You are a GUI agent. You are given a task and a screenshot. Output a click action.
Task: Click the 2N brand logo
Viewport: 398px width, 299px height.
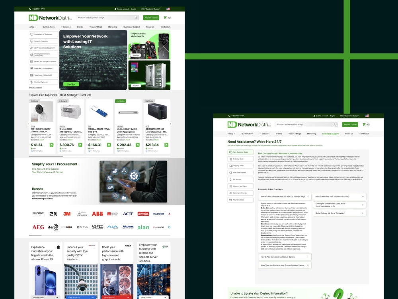tap(53, 214)
